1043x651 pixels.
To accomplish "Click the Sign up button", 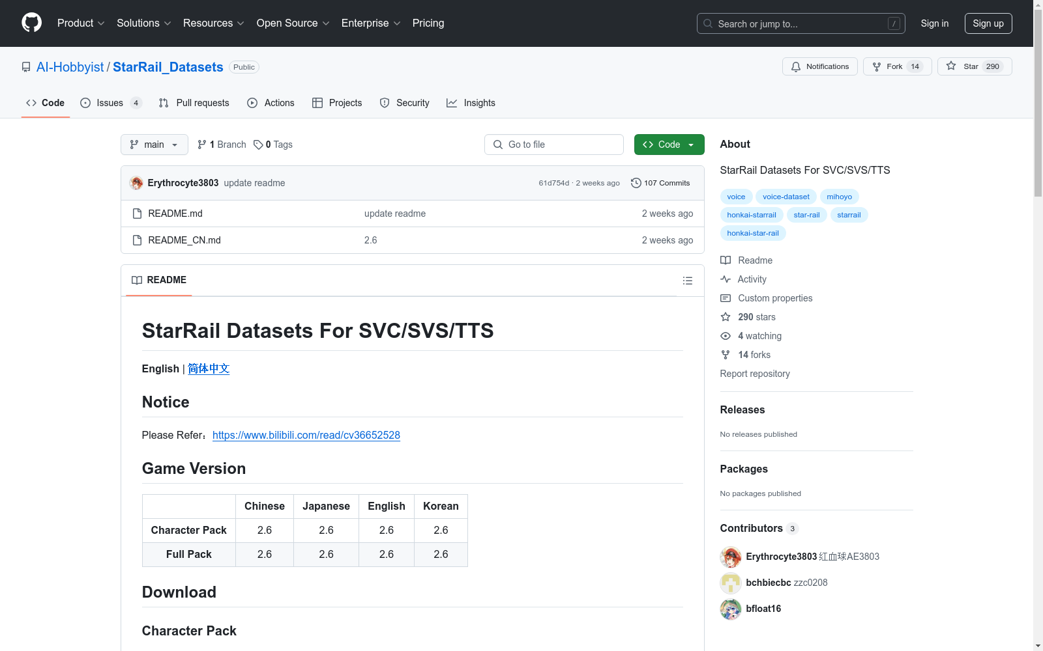I will coord(988,23).
